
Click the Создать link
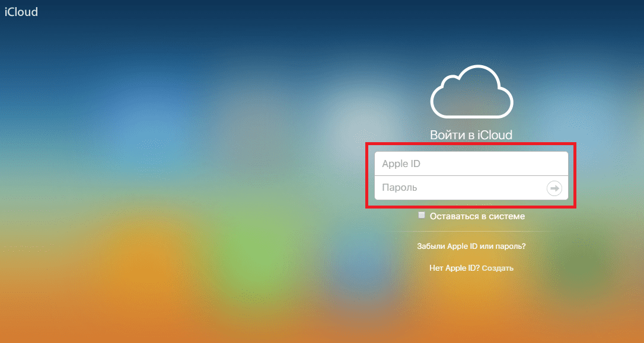coord(498,268)
